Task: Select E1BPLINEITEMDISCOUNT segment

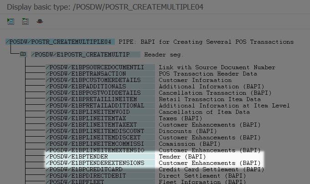Action: (95, 131)
